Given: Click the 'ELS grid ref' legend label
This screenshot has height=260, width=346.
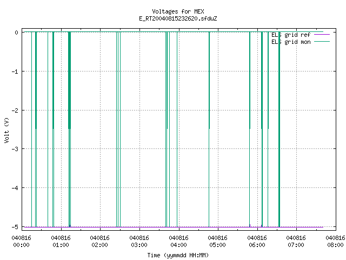Looking at the screenshot, I should tap(291, 35).
